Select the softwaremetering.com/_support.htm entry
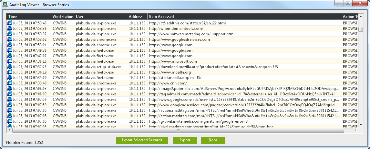The image size is (370, 149). (x=191, y=34)
